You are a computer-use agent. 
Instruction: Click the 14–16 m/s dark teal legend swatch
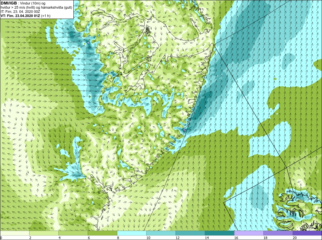click(x=220, y=233)
